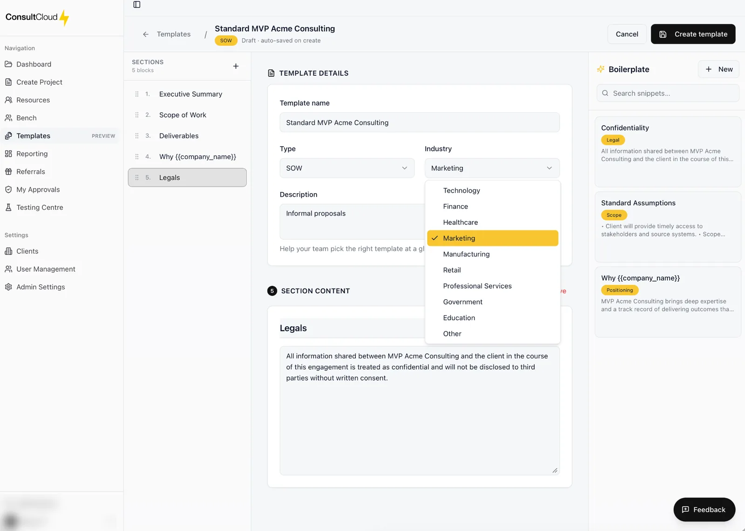Click the PREVIEW label beside Templates
Image resolution: width=745 pixels, height=531 pixels.
point(103,136)
